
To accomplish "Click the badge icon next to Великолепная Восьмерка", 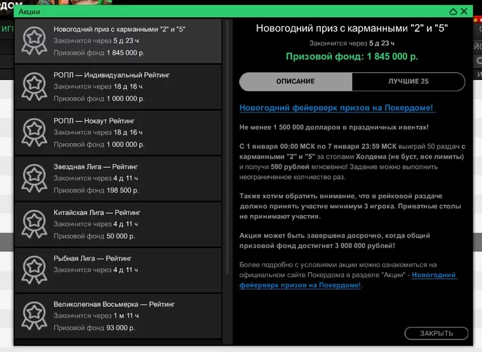I will coord(34,315).
